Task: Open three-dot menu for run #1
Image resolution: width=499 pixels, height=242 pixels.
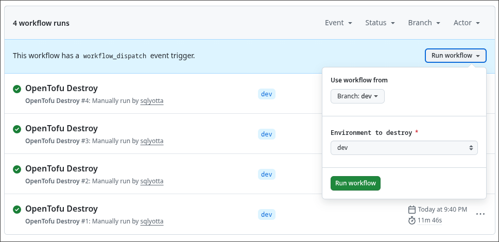Action: click(480, 214)
